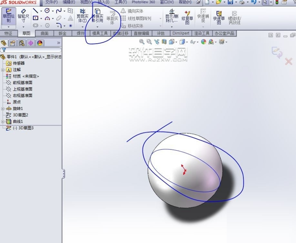Select (-) 3D草图3 in feature tree
This screenshot has height=243, width=296.
[x=23, y=128]
